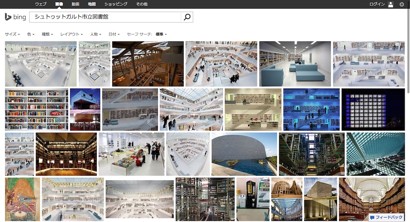Expand the 人物 people filter dropdown
The width and height of the screenshot is (410, 222).
96,34
